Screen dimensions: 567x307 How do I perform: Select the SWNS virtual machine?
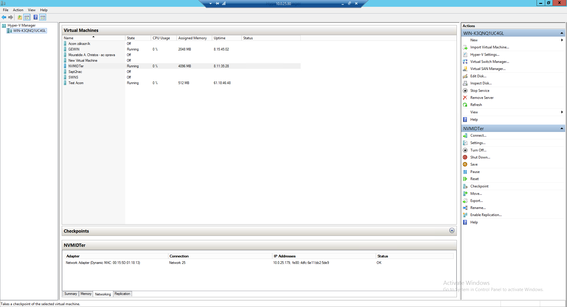pyautogui.click(x=181, y=77)
